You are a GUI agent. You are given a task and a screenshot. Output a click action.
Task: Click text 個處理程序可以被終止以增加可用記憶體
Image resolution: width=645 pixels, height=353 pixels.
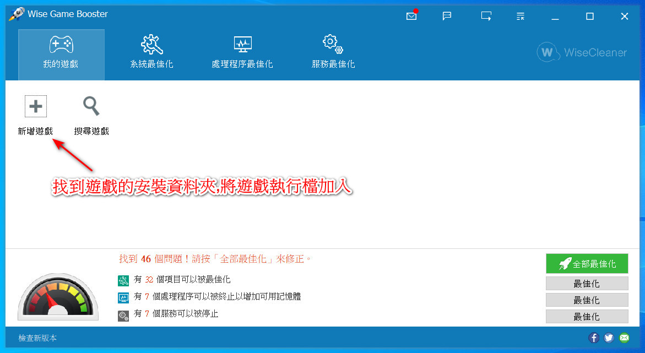point(226,297)
